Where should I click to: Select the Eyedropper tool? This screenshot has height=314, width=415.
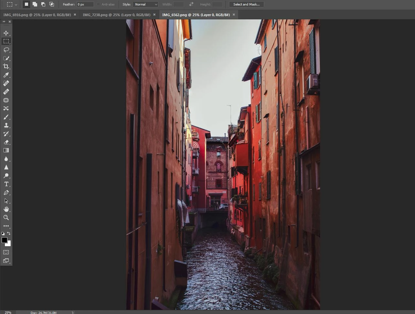click(6, 75)
